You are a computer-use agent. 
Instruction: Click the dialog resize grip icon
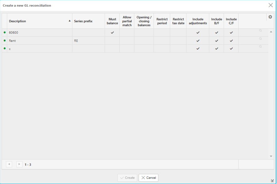pyautogui.click(x=272, y=181)
